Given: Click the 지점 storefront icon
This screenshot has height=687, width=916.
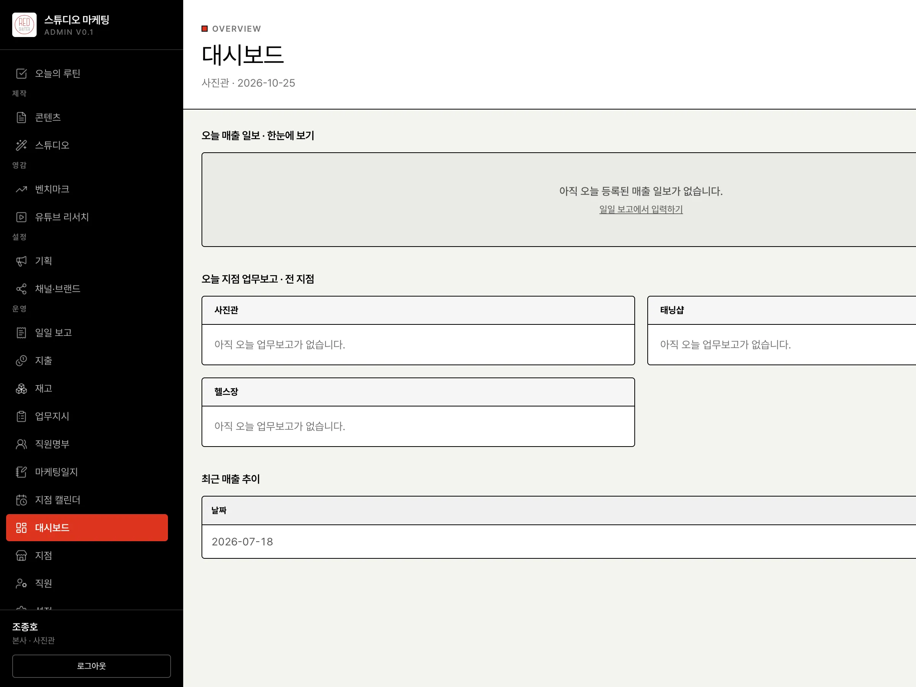Looking at the screenshot, I should pyautogui.click(x=21, y=555).
